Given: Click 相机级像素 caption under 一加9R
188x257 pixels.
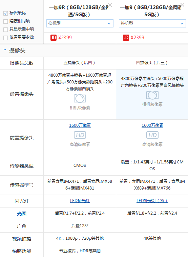Looking at the screenshot, I should tap(80, 108).
